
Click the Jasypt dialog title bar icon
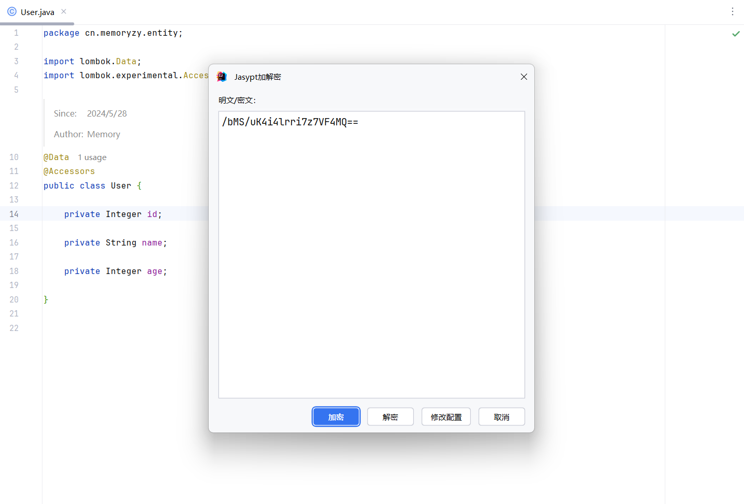coord(222,77)
